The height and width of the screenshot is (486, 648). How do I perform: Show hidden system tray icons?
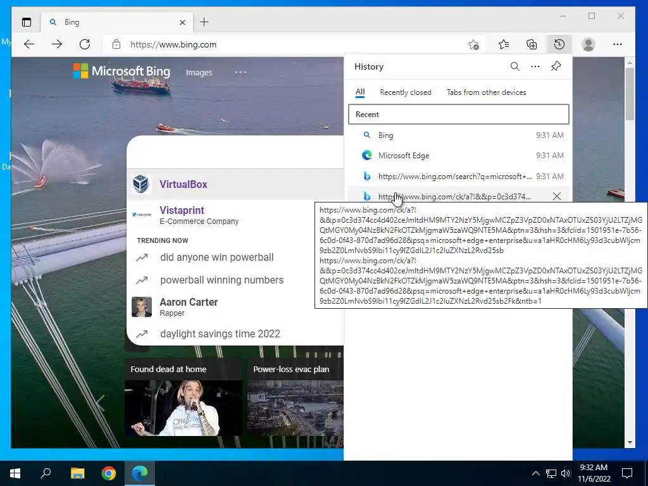[535, 473]
